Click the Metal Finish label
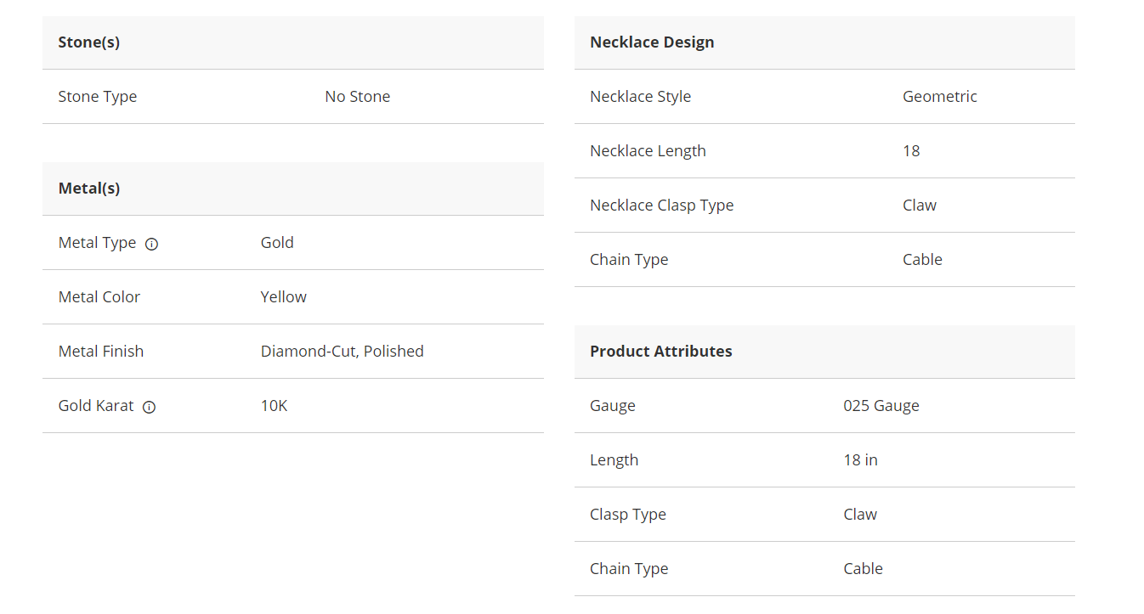1144x614 pixels. coord(101,352)
